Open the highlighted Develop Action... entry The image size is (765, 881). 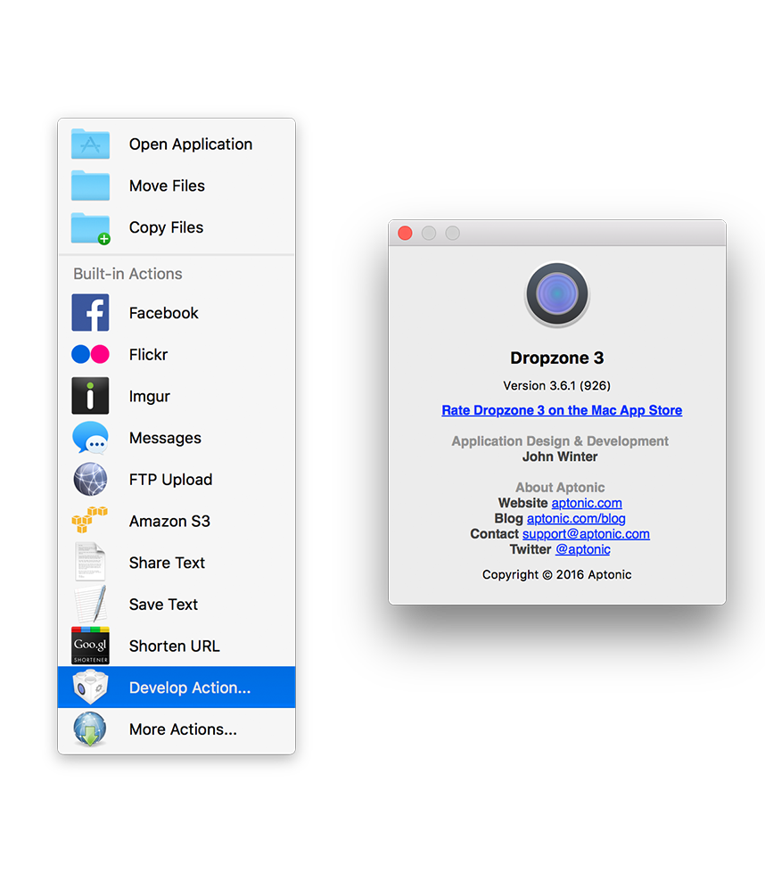[x=177, y=688]
